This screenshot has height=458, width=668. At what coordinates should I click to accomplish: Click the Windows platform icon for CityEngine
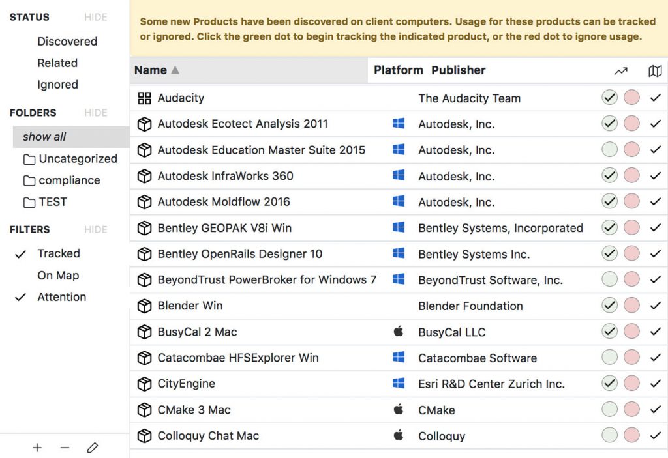pos(399,384)
